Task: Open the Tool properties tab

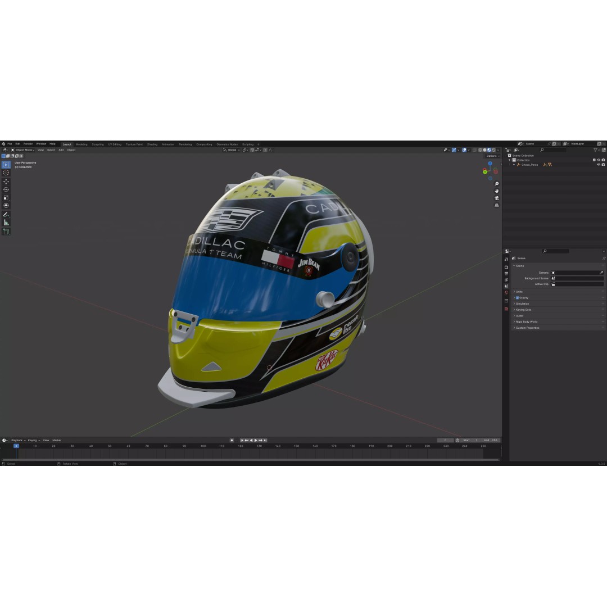Action: pos(506,259)
